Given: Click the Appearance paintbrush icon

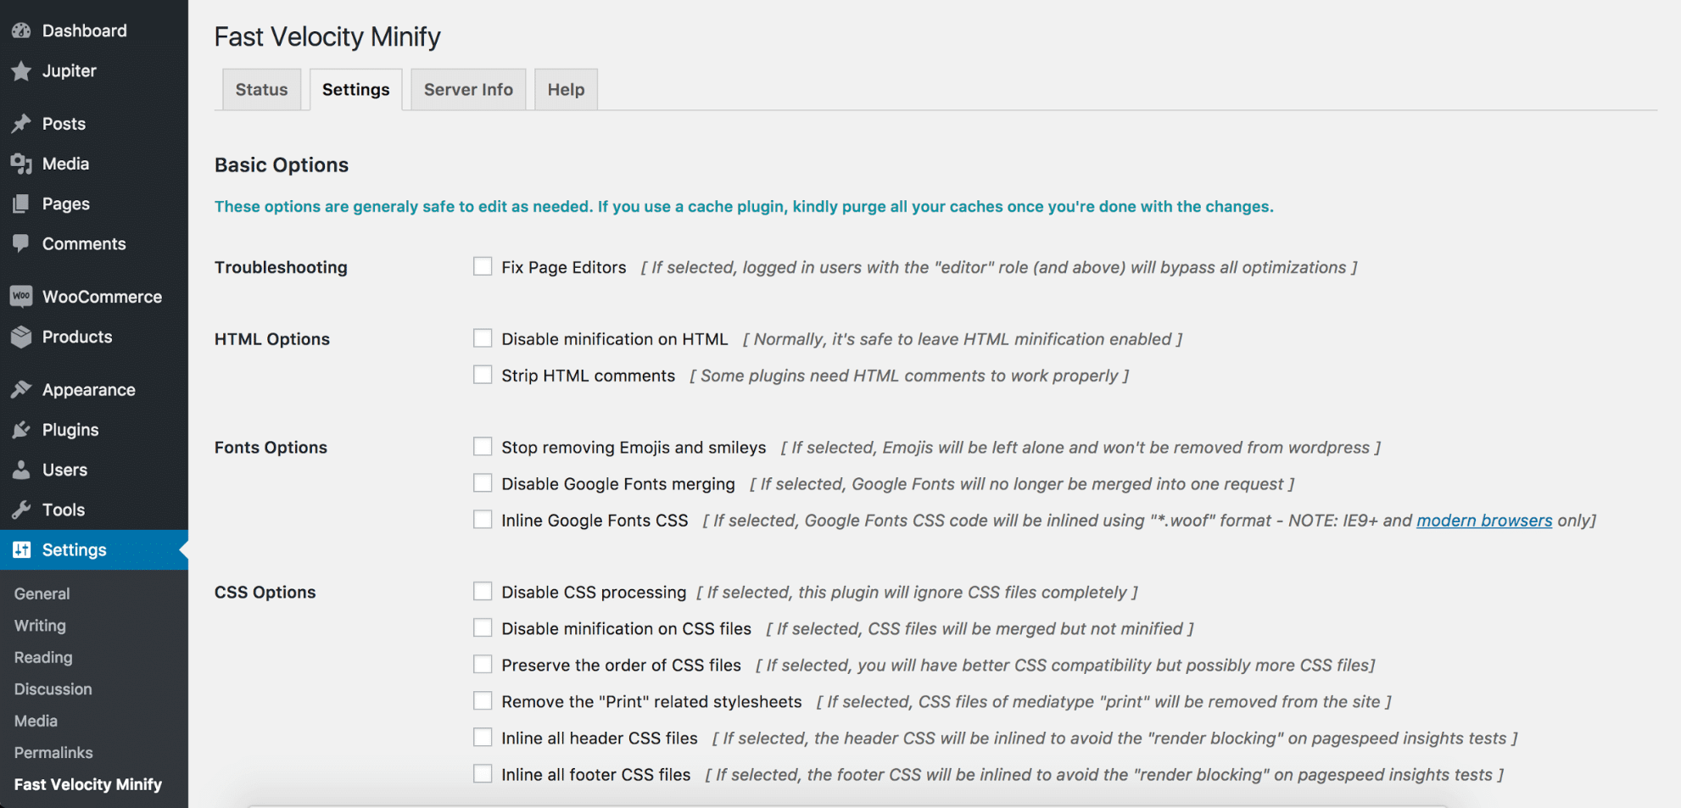Looking at the screenshot, I should coord(21,389).
